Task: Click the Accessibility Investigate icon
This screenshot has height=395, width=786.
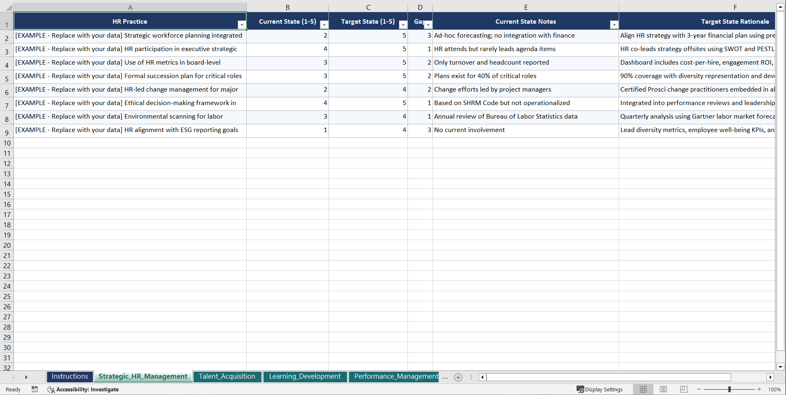Action: click(51, 389)
